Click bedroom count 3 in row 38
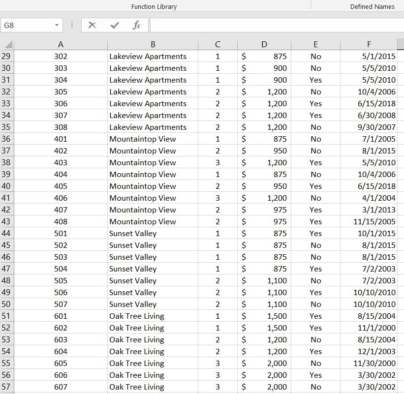Image resolution: width=404 pixels, height=394 pixels. [x=218, y=162]
